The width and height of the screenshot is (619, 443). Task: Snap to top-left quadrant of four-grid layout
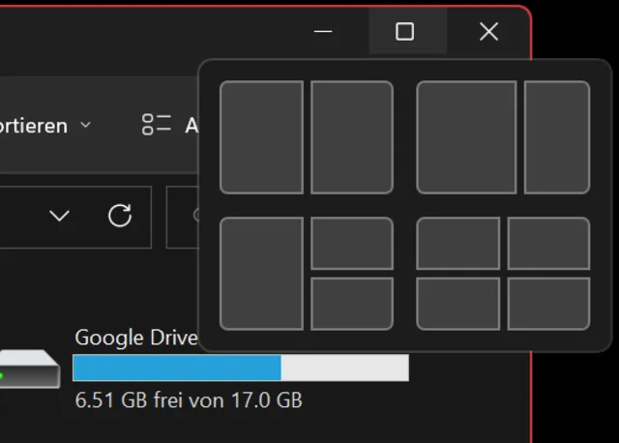pyautogui.click(x=458, y=244)
